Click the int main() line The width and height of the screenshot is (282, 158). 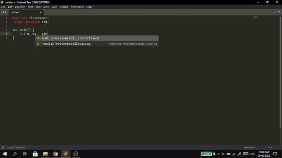[x=23, y=29]
